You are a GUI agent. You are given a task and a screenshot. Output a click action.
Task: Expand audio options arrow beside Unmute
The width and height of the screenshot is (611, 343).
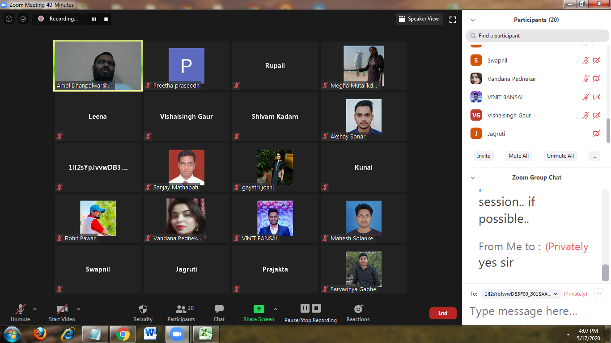pyautogui.click(x=35, y=309)
